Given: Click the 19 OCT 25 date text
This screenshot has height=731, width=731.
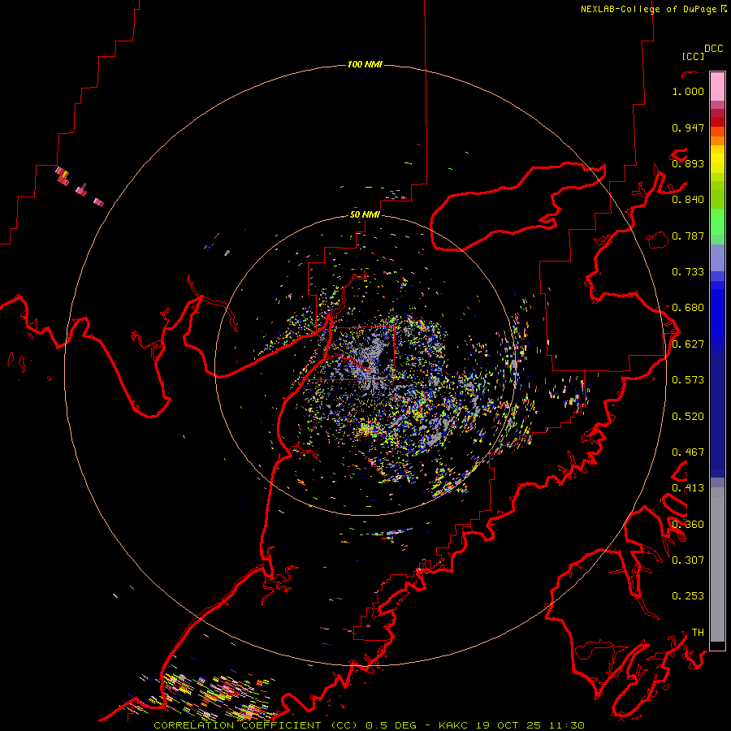Looking at the screenshot, I should 508,725.
